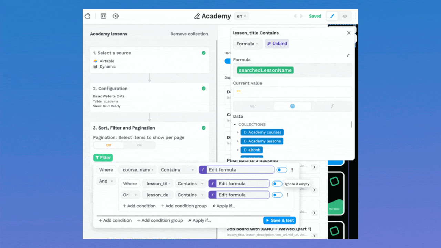The height and width of the screenshot is (248, 441).
Task: Open the settings gear icon
Action: 116,16
